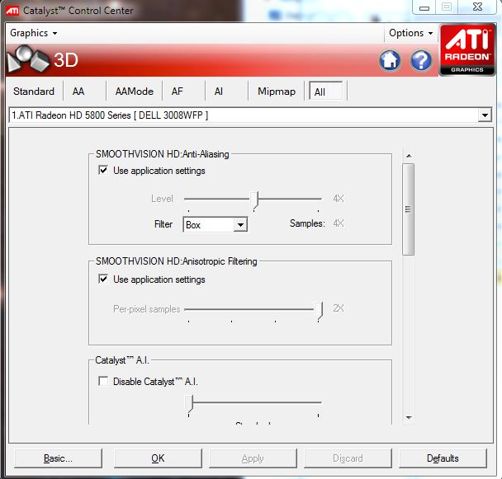The width and height of the screenshot is (502, 479).
Task: Select the AAMode tab
Action: click(135, 92)
